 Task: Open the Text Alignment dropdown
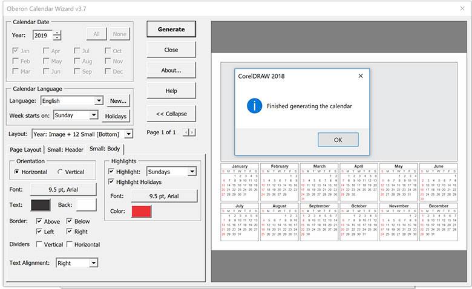pyautogui.click(x=93, y=263)
